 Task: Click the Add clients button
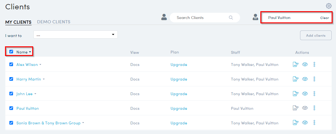[316, 35]
